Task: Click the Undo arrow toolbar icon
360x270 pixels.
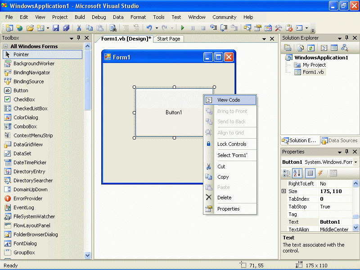Action: pyautogui.click(x=149, y=28)
